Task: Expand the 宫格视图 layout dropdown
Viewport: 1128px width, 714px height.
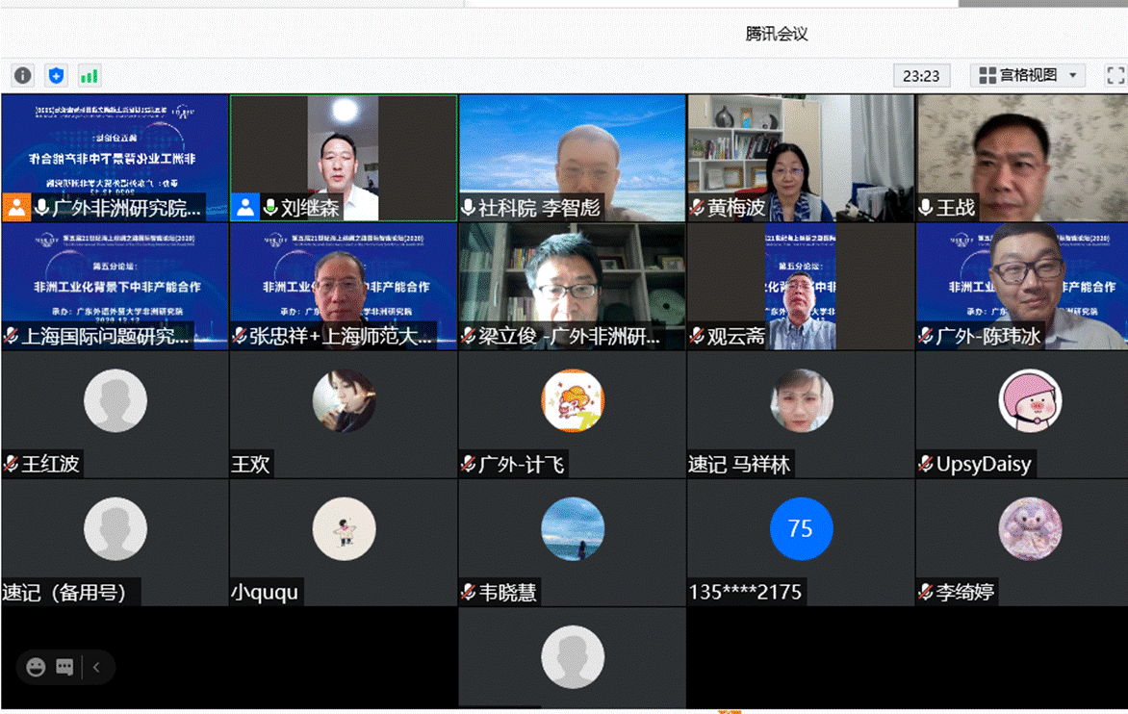Action: [x=1073, y=75]
